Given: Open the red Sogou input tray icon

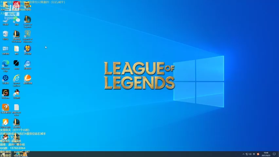Looking at the screenshot, I should point(258,154).
